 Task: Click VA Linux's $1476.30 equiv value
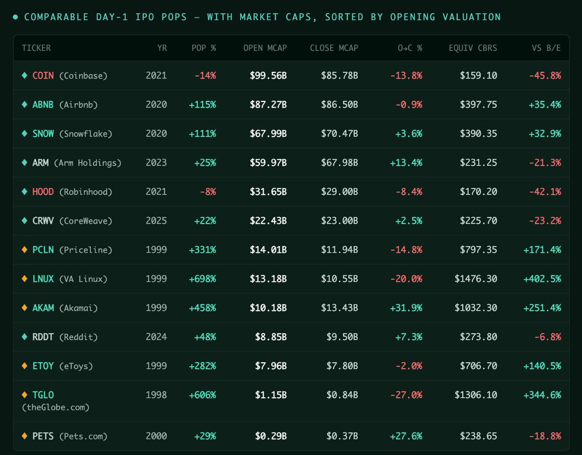476,278
